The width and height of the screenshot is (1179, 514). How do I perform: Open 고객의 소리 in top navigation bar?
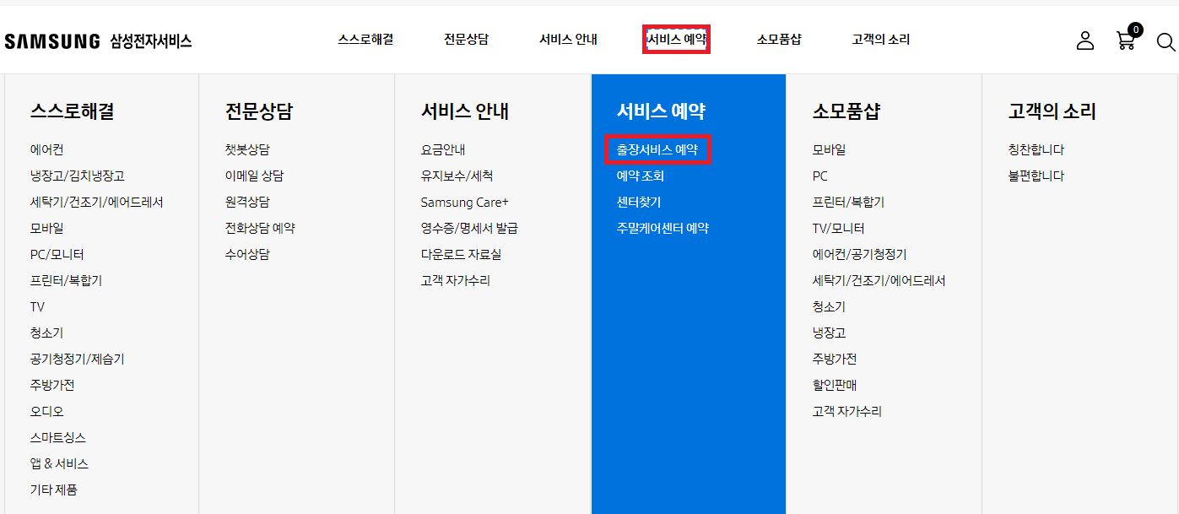881,40
